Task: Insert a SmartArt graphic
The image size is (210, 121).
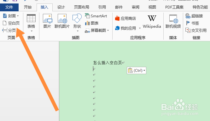Action: click(96, 16)
